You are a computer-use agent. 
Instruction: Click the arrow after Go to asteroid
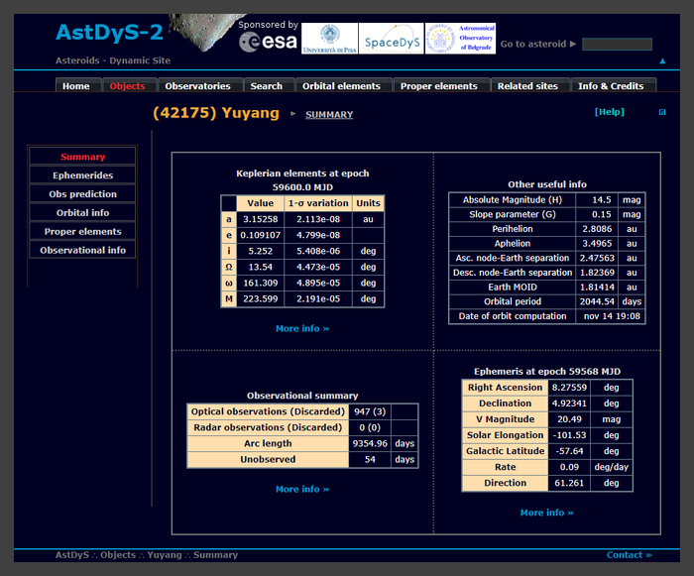tap(573, 44)
